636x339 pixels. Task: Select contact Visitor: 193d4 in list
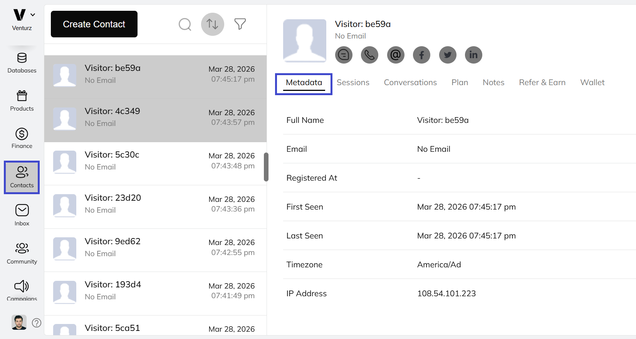pyautogui.click(x=155, y=294)
